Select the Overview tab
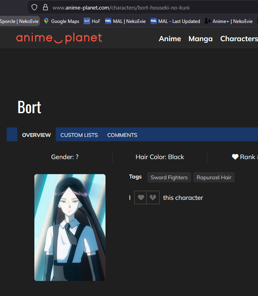258x296 pixels. point(36,135)
